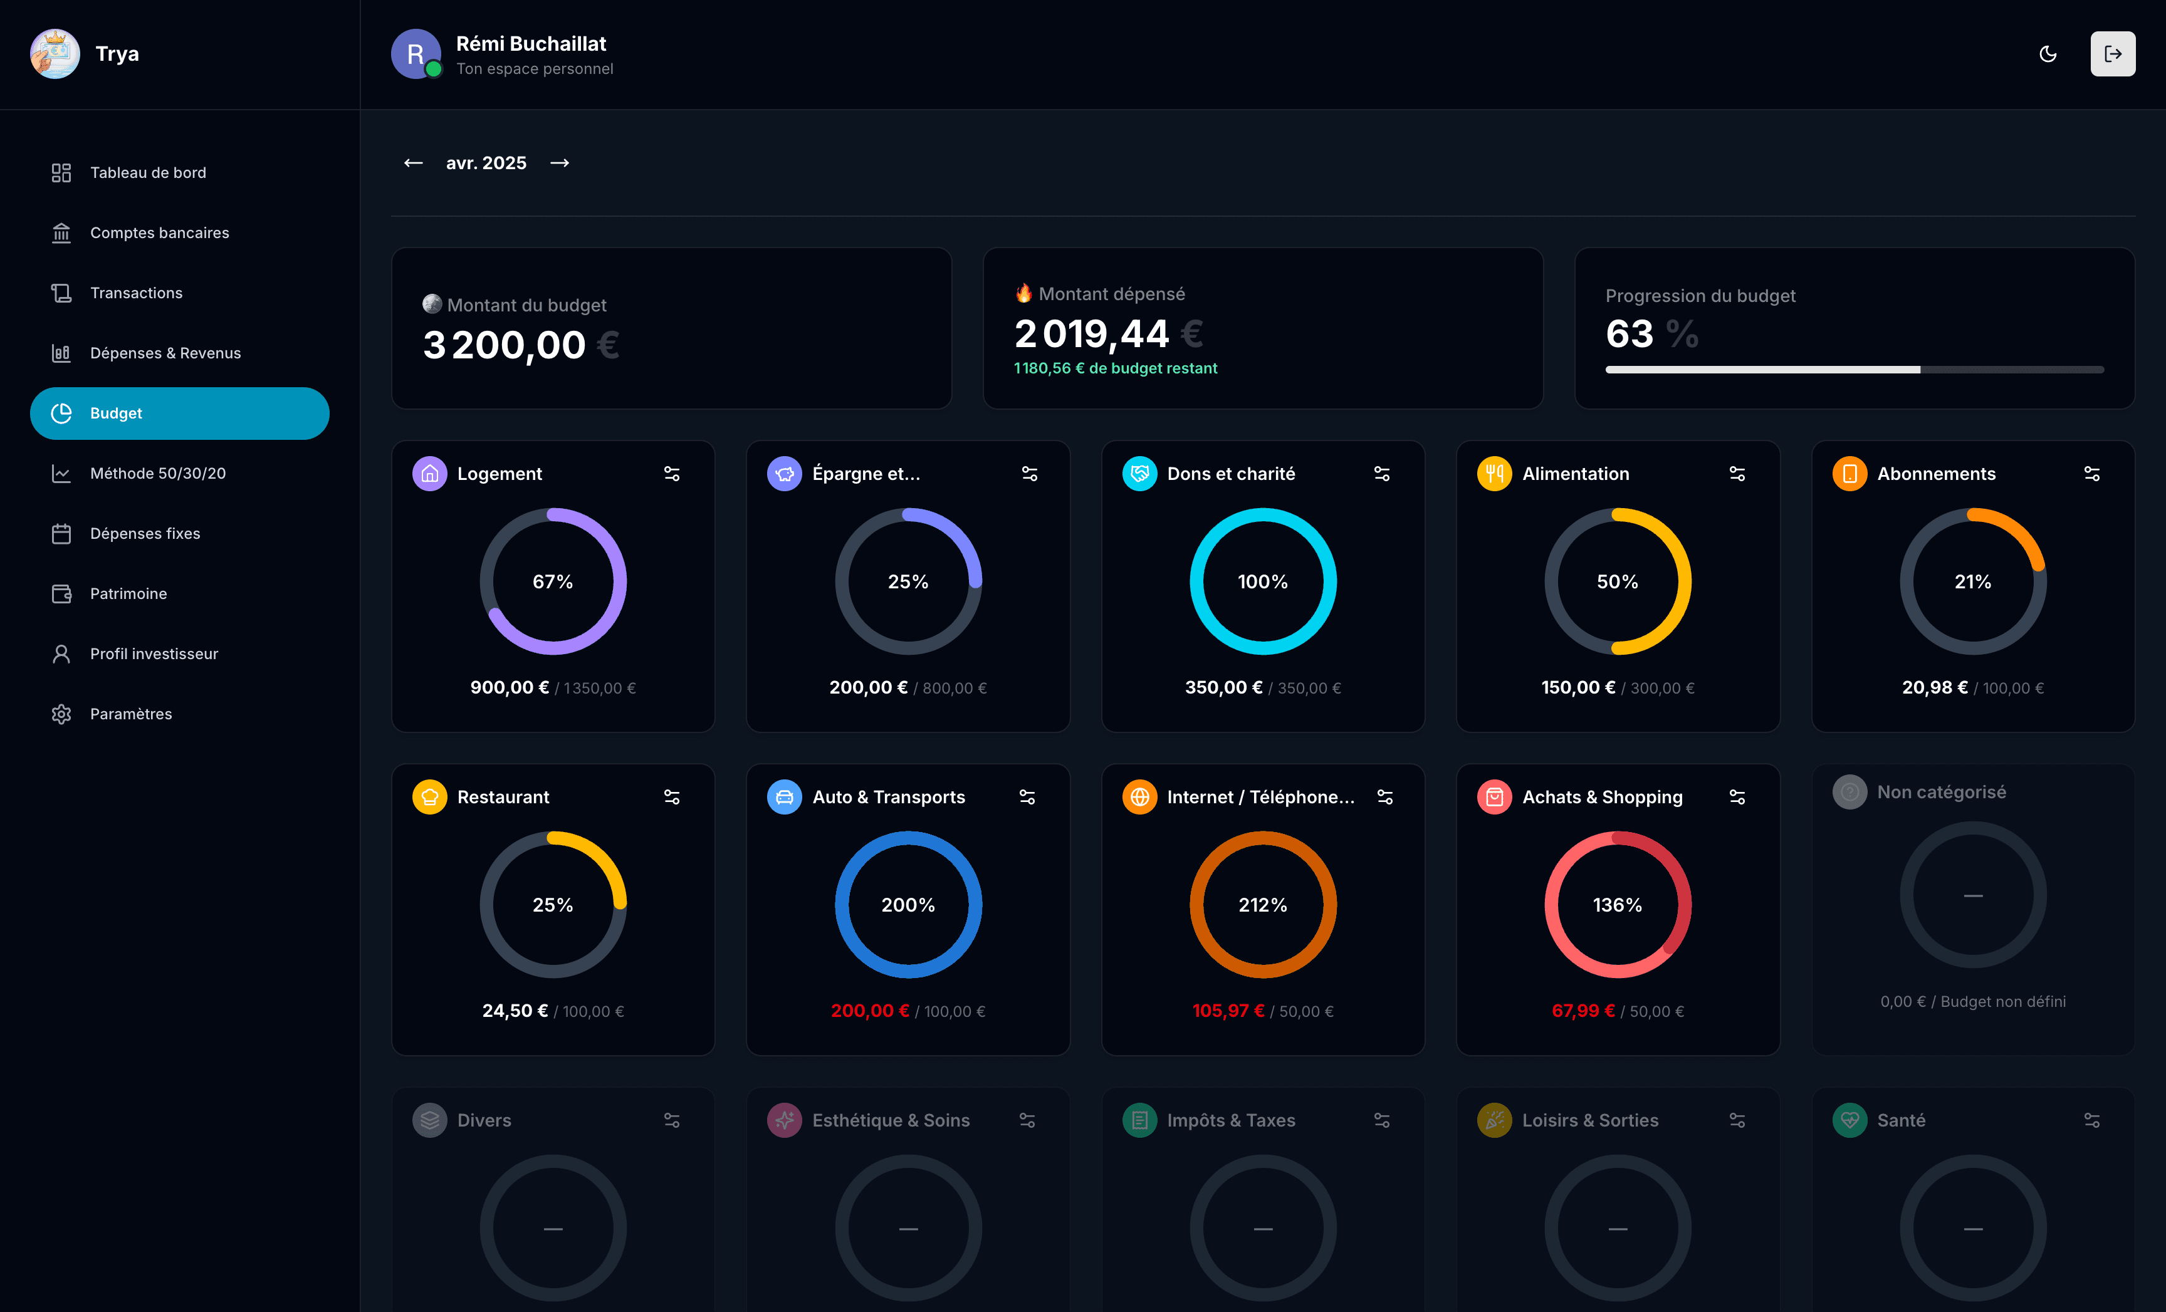
Task: Click the Internet / Téléphone globe icon
Action: tap(1139, 797)
